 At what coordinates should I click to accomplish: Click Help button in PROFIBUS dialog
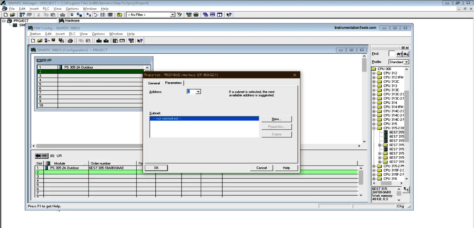coord(286,168)
